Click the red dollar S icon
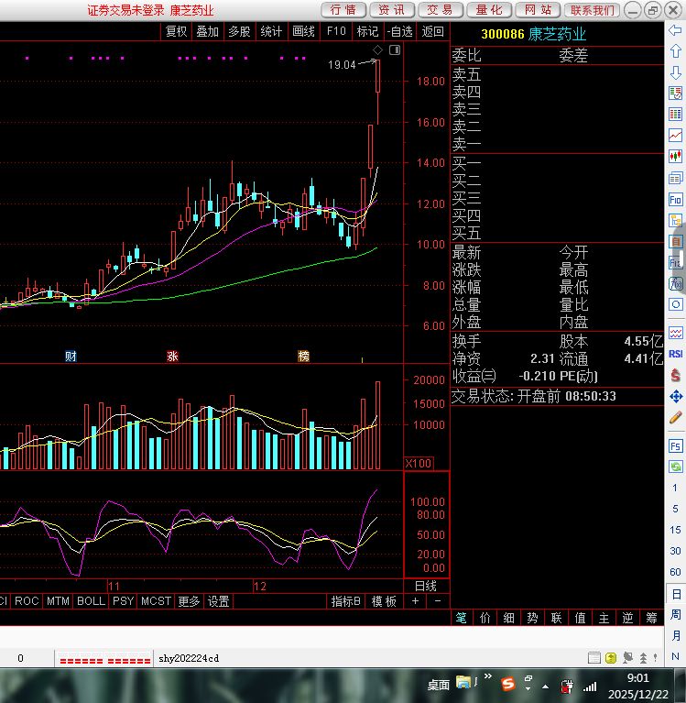The width and height of the screenshot is (686, 703). (675, 375)
